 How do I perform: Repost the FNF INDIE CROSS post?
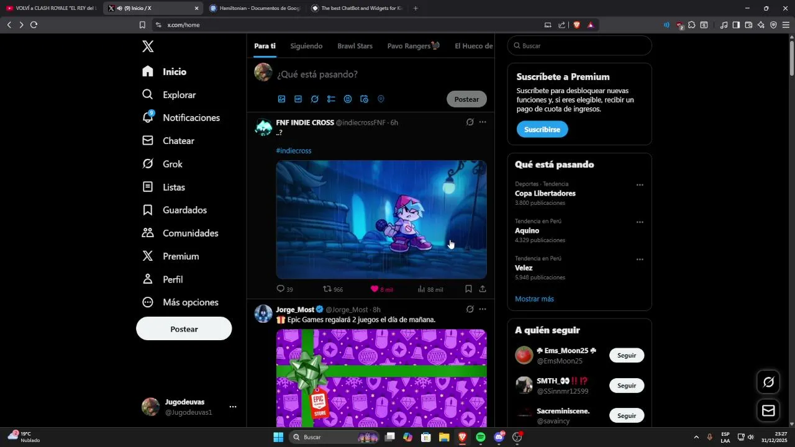point(333,289)
